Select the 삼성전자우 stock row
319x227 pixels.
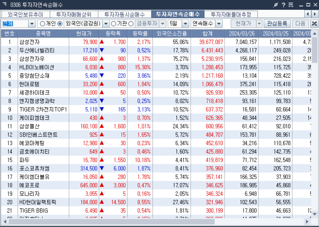[156, 59]
